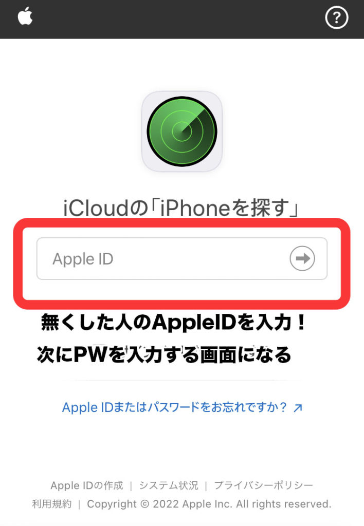Open the 'システム状況' footer link

pyautogui.click(x=169, y=485)
